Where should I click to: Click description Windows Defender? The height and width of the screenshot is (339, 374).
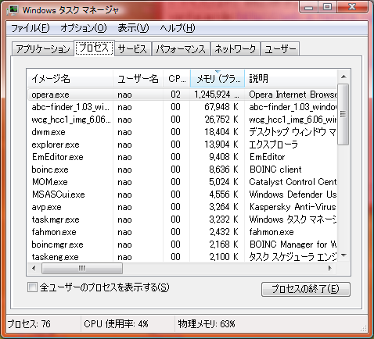293,194
